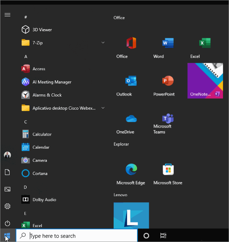This screenshot has width=229, height=242.
Task: Open Settings gear in Start sidebar
Action: click(x=7, y=206)
